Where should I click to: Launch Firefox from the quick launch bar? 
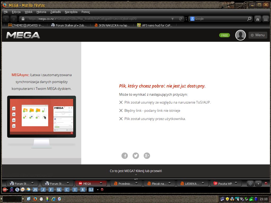[x=35, y=199]
